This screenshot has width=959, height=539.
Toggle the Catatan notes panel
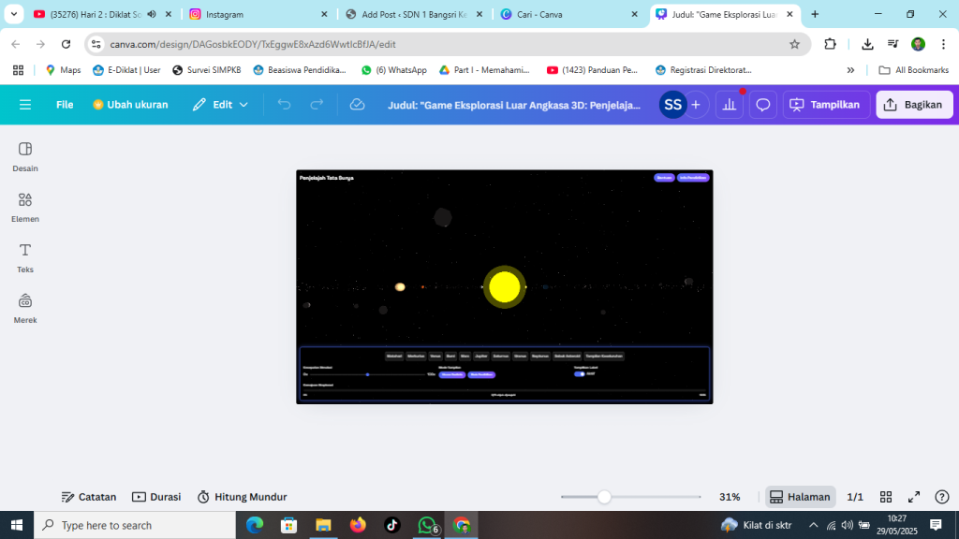pyautogui.click(x=89, y=497)
